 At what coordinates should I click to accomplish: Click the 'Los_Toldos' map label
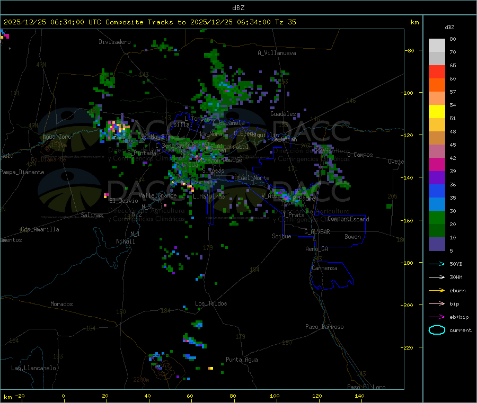tap(211, 303)
